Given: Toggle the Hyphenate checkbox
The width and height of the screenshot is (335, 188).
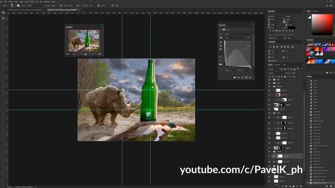Looking at the screenshot, I should 269,61.
